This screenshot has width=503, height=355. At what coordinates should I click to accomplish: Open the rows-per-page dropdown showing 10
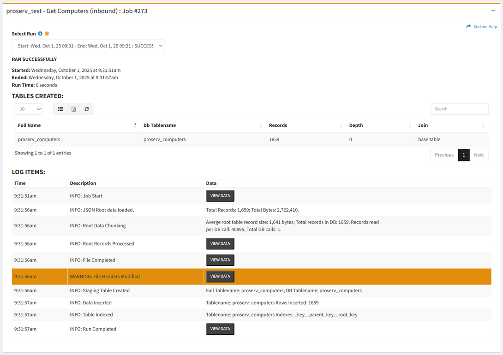click(x=29, y=109)
